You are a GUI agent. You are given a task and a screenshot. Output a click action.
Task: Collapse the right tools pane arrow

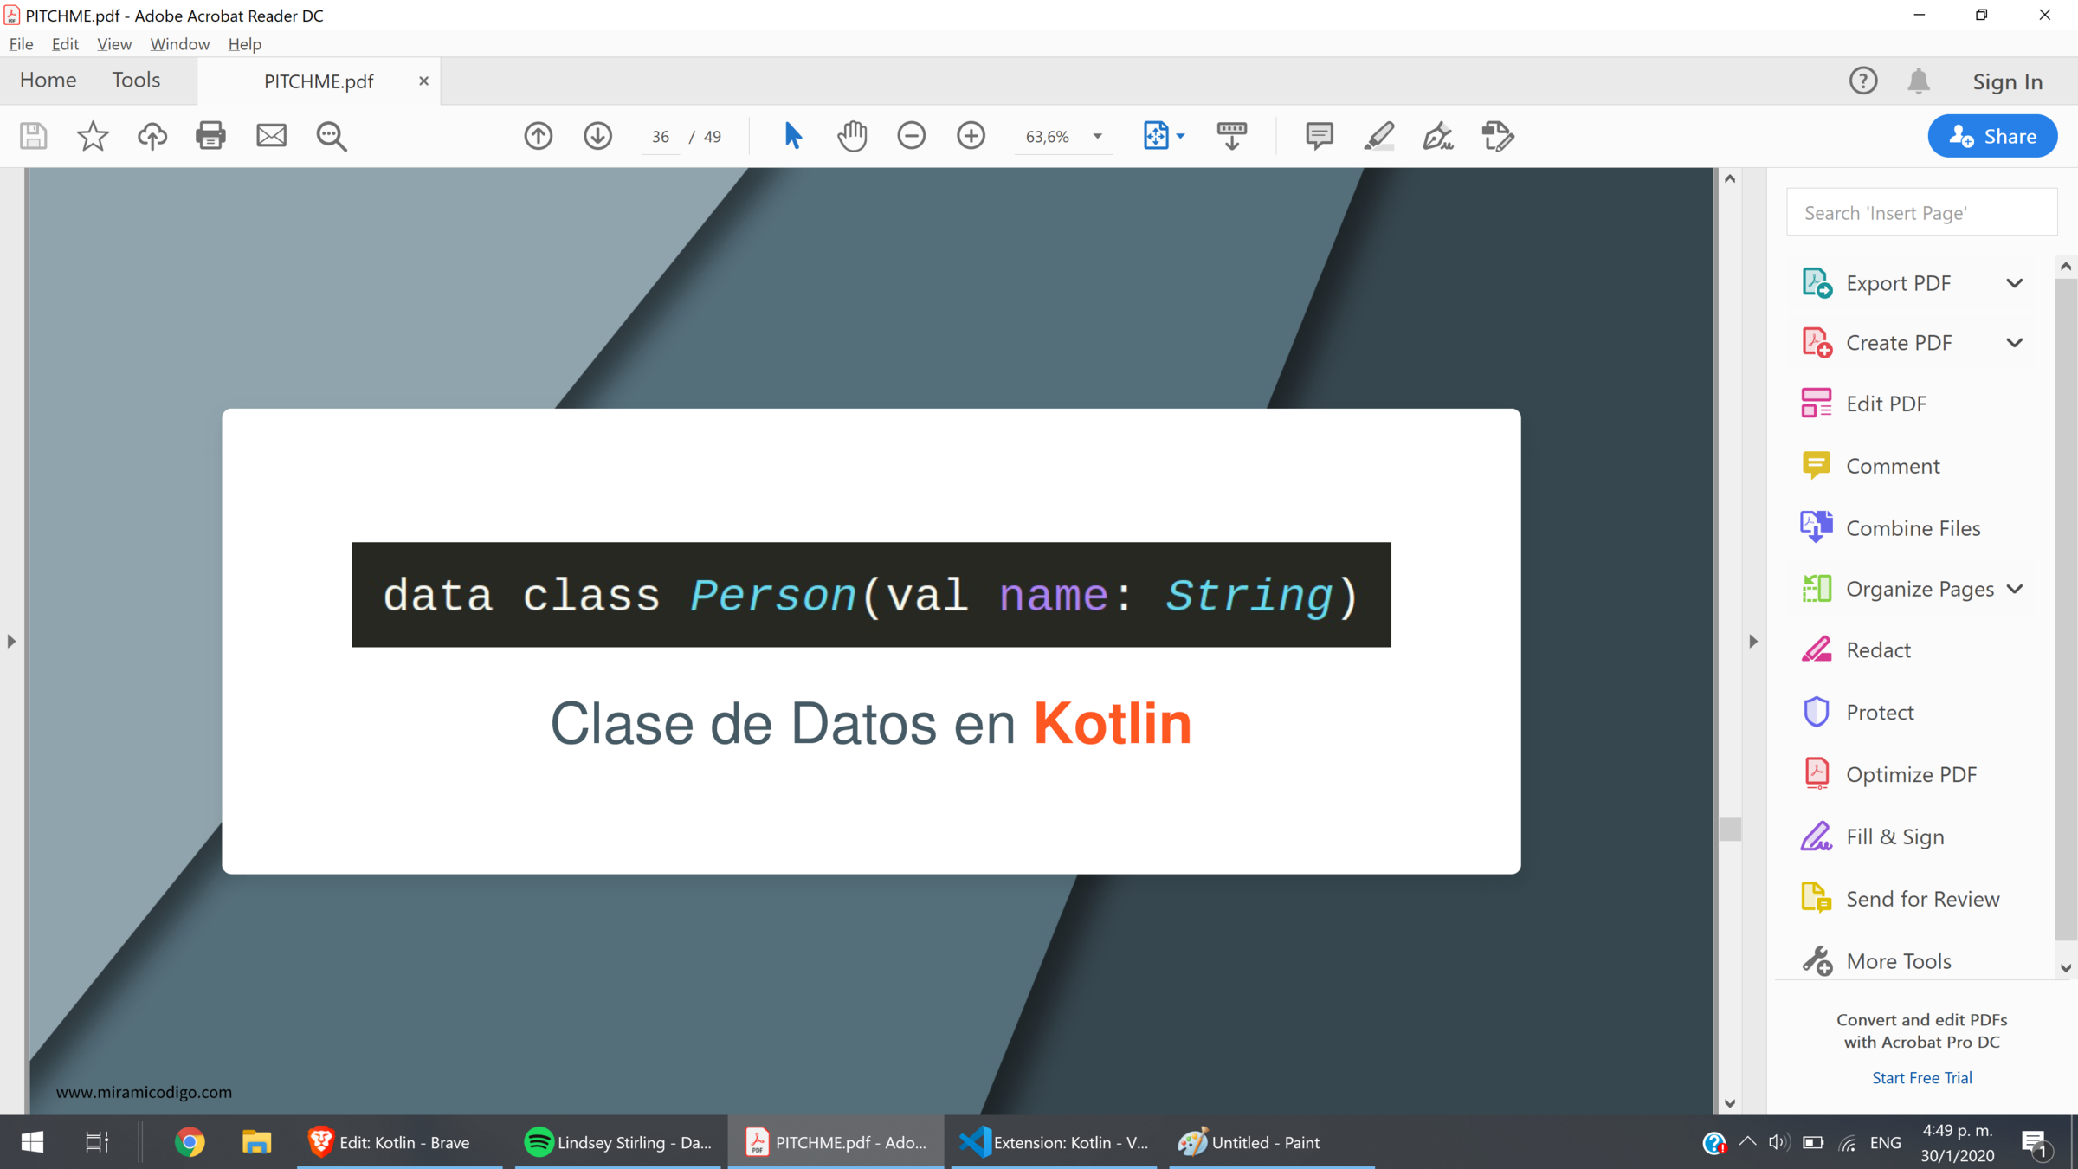point(1753,642)
